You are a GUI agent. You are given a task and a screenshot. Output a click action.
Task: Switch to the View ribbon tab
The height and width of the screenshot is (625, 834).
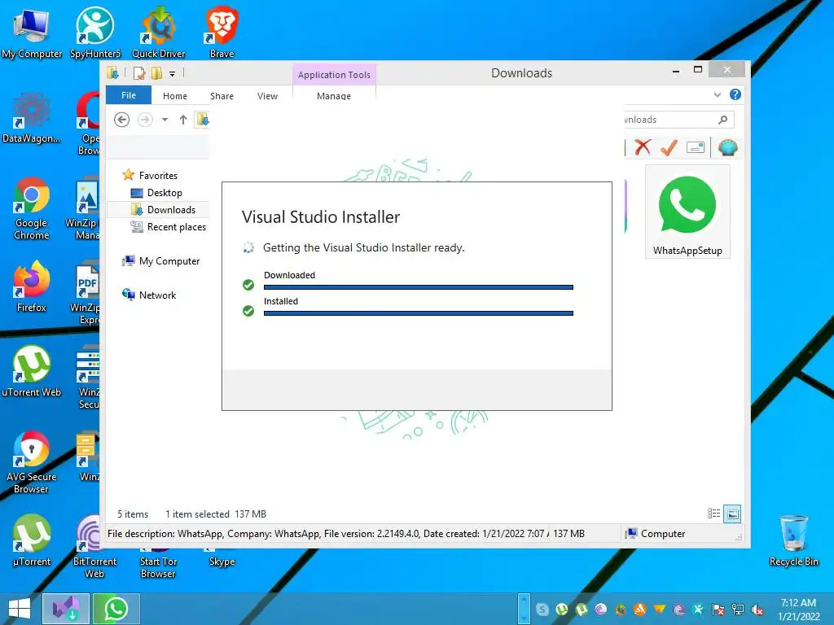pos(267,96)
